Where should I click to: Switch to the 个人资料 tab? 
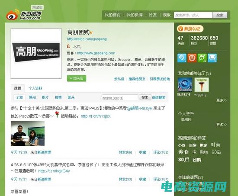pos(35,88)
